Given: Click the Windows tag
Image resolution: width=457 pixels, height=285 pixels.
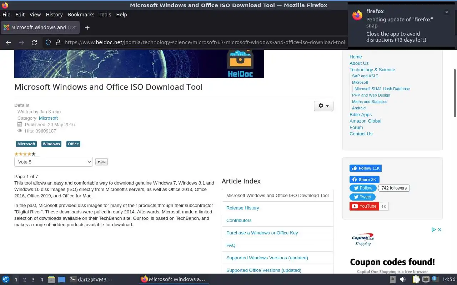Looking at the screenshot, I should [51, 144].
